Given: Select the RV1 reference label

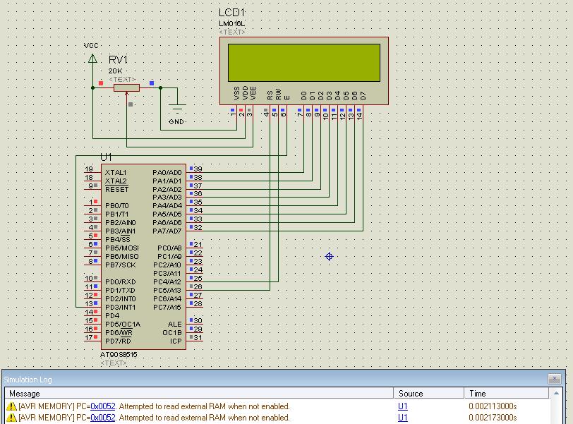Looking at the screenshot, I should [118, 59].
